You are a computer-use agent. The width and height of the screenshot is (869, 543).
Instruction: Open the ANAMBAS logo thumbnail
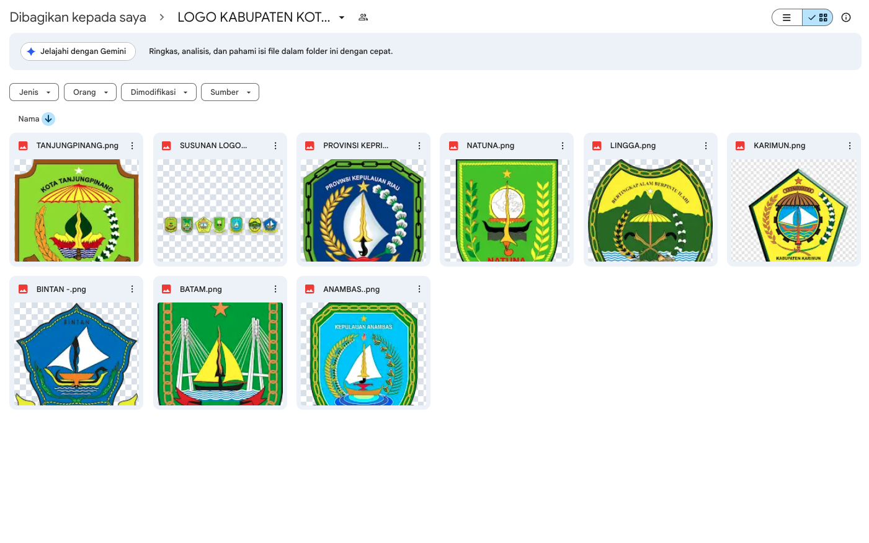coord(363,354)
